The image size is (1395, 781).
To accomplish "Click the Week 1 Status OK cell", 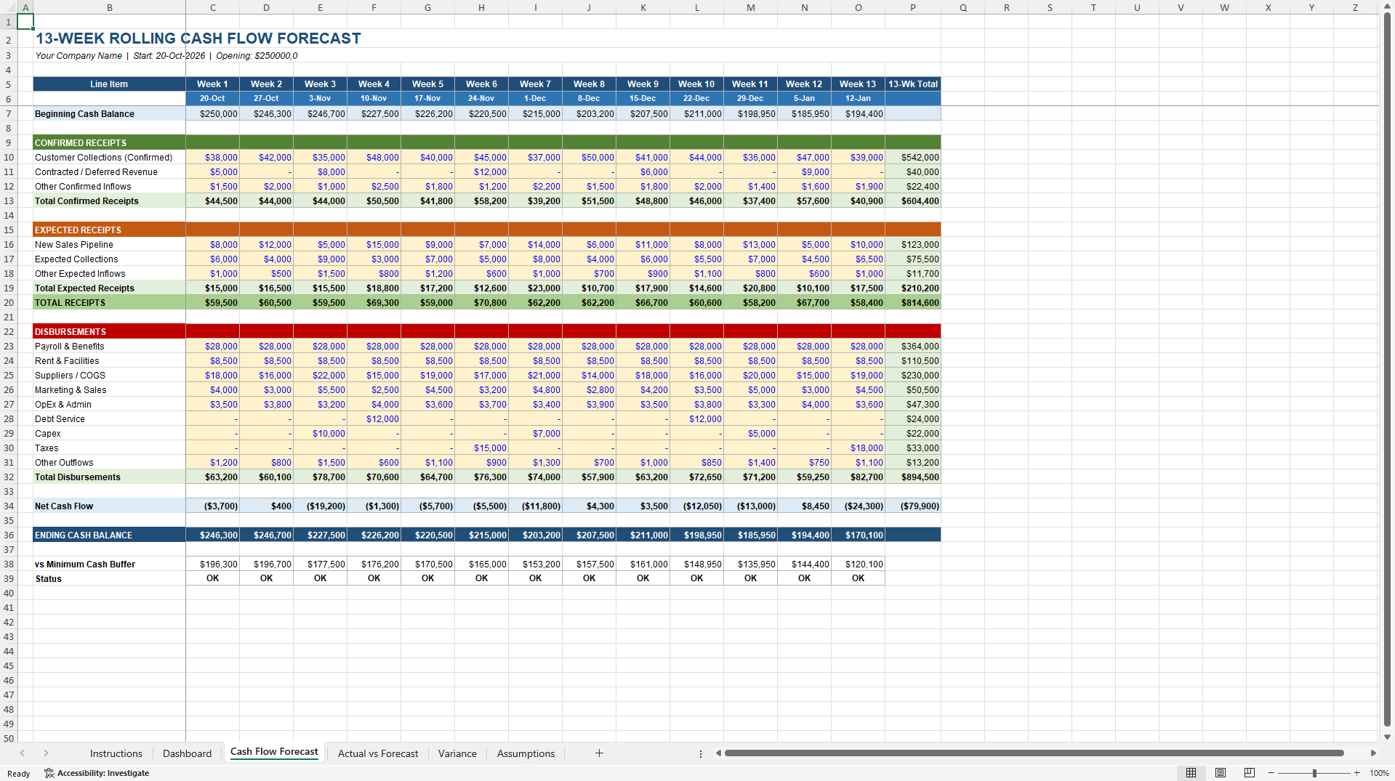I will point(212,578).
